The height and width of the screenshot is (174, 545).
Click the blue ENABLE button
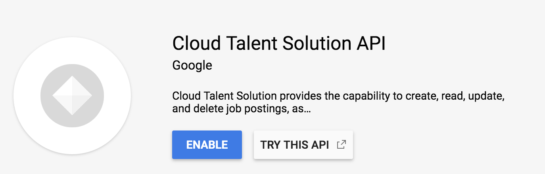(207, 145)
